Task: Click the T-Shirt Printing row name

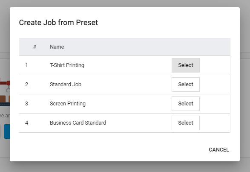Action: [67, 65]
